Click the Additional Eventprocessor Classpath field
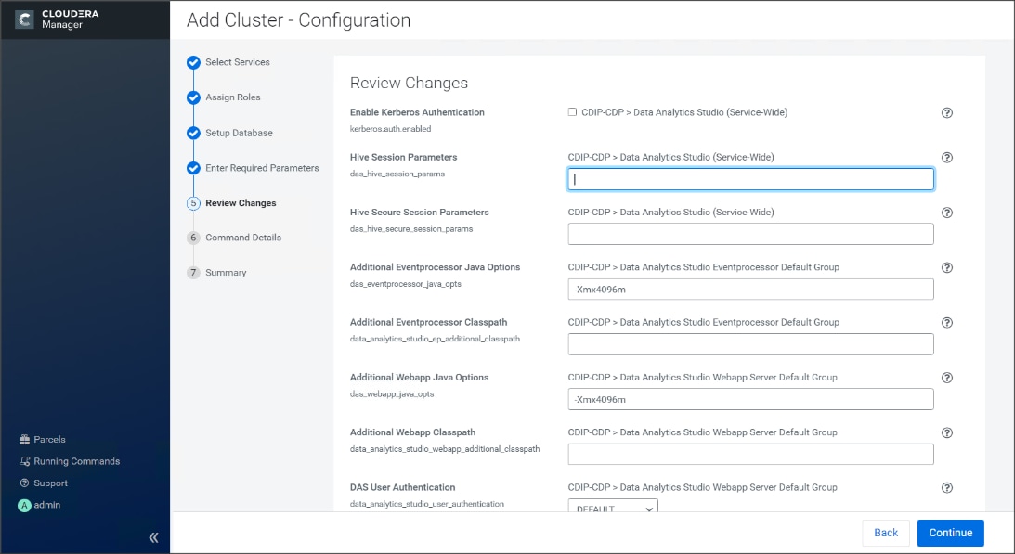1015x554 pixels. (x=751, y=344)
